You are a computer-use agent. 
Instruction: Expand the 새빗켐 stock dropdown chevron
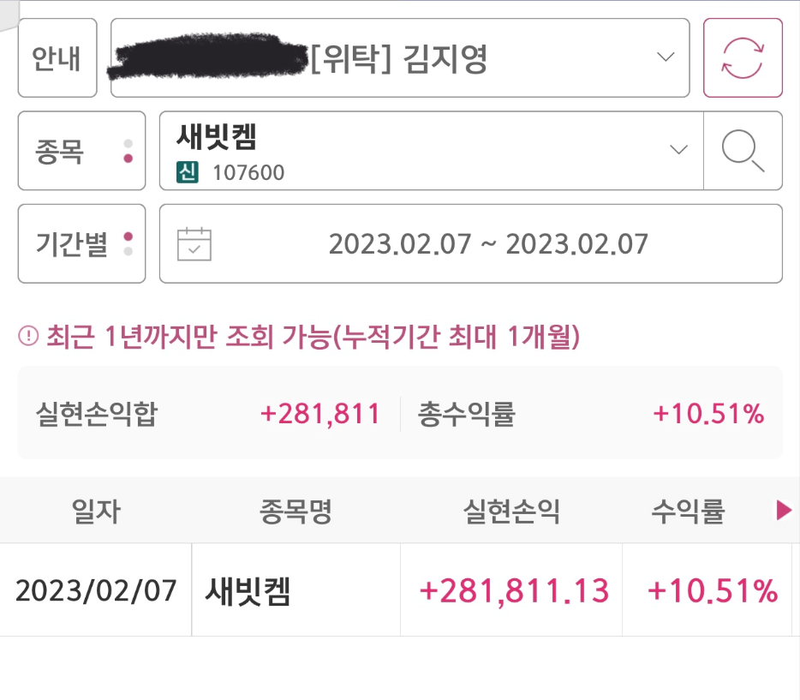pos(678,149)
